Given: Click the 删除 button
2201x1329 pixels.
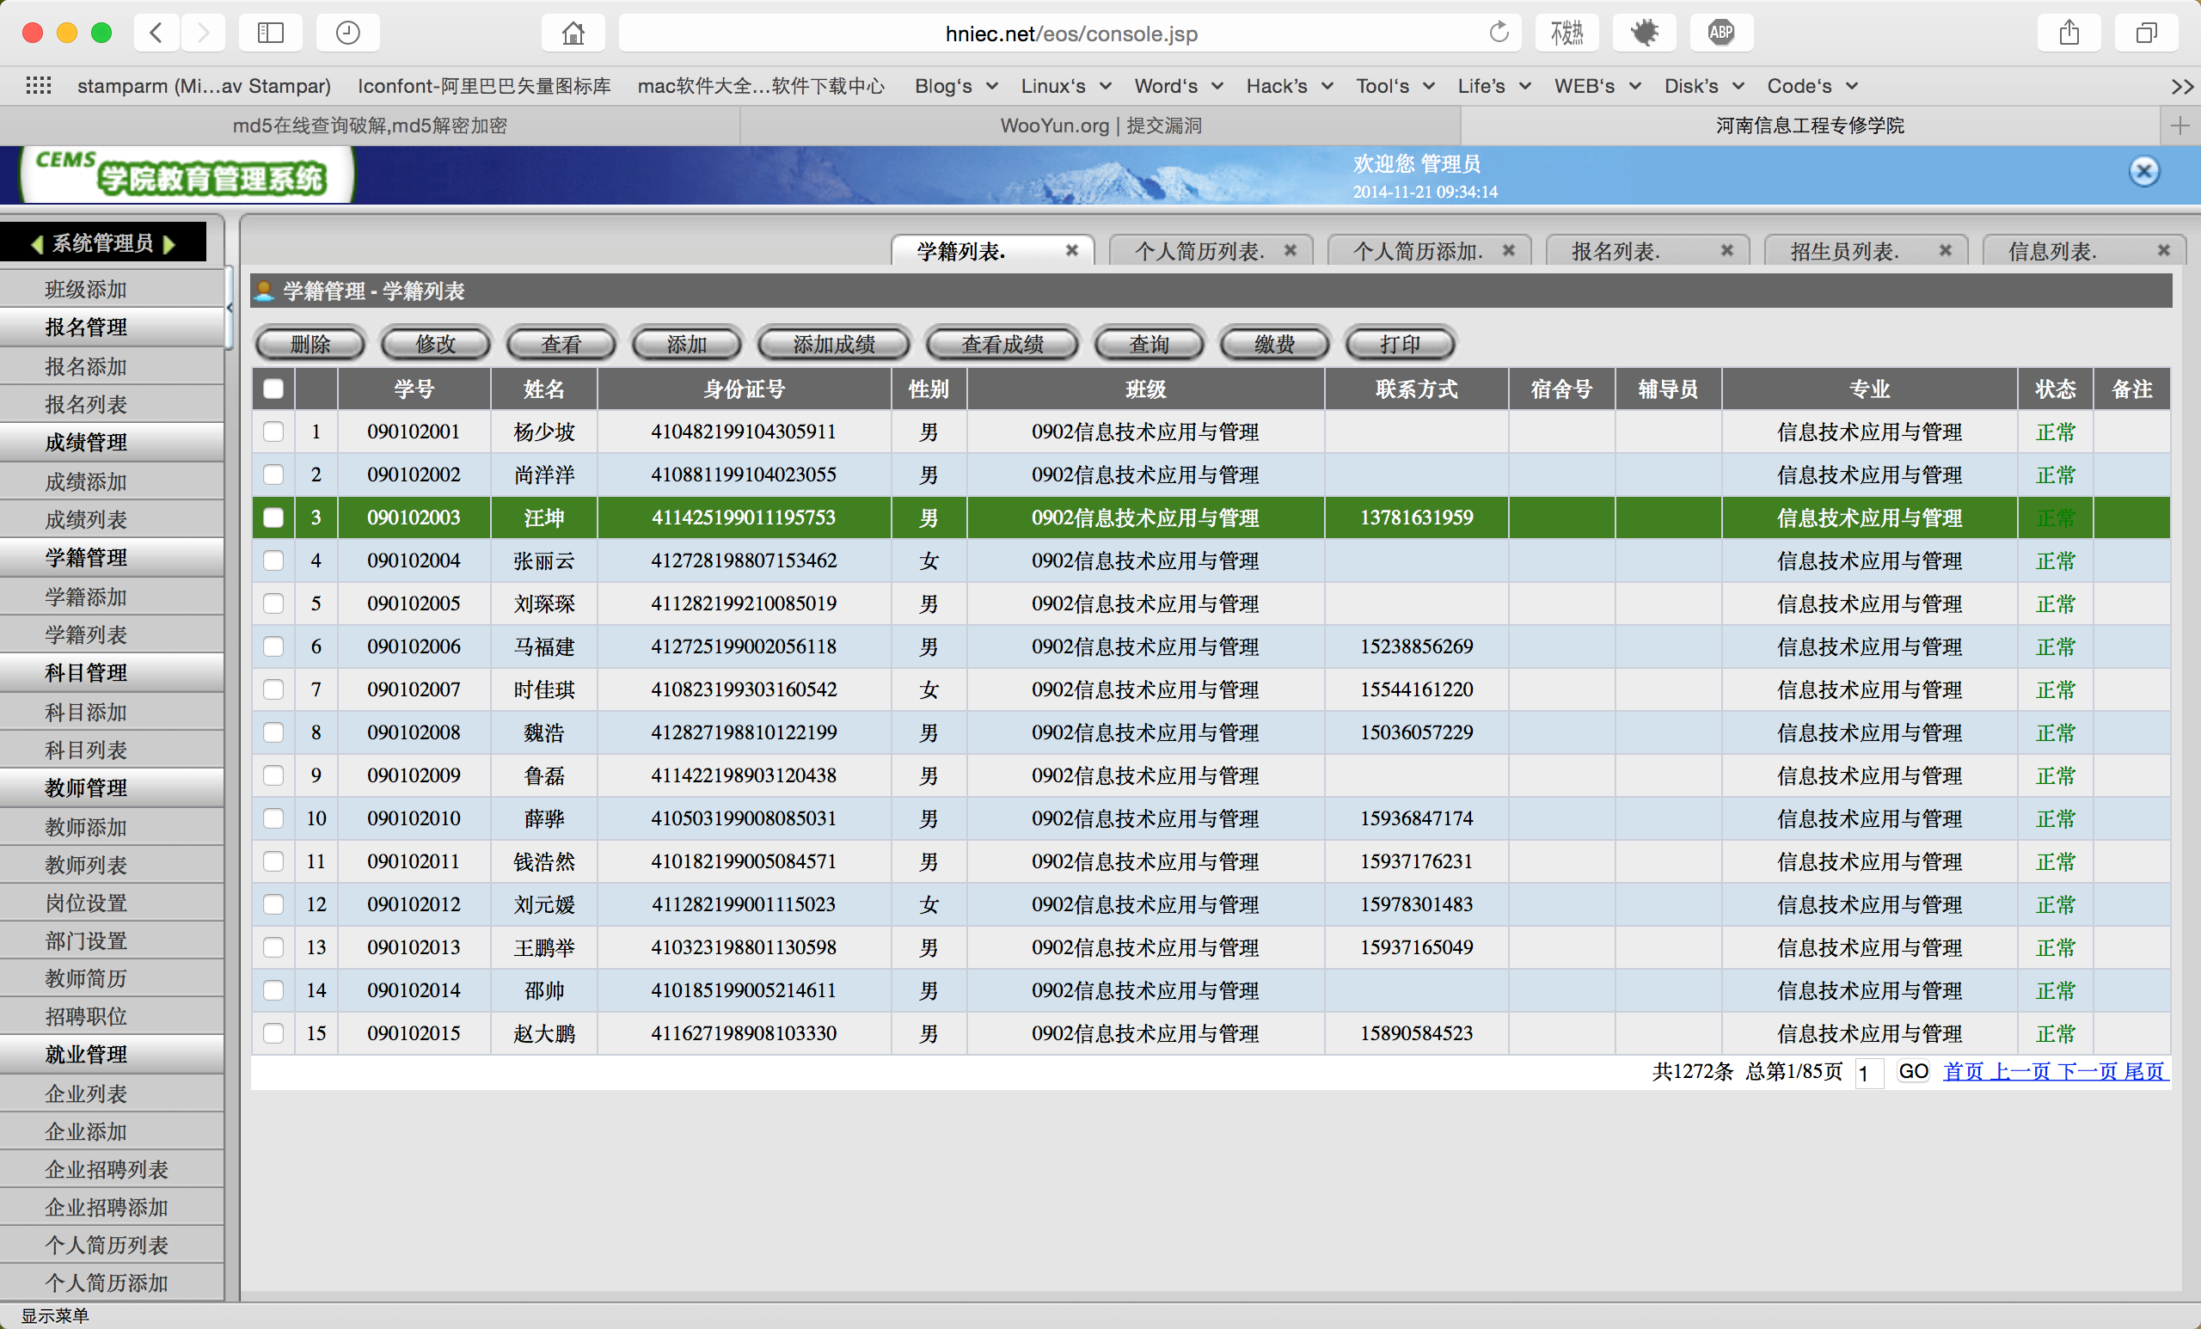Looking at the screenshot, I should click(310, 344).
